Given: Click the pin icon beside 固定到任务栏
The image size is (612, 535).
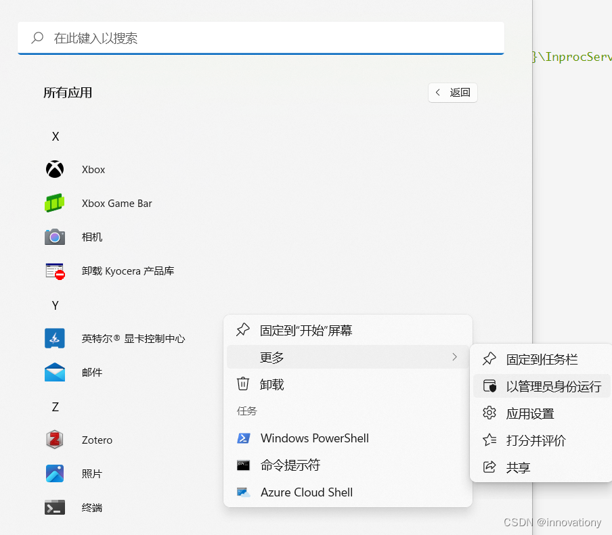Looking at the screenshot, I should [x=489, y=358].
